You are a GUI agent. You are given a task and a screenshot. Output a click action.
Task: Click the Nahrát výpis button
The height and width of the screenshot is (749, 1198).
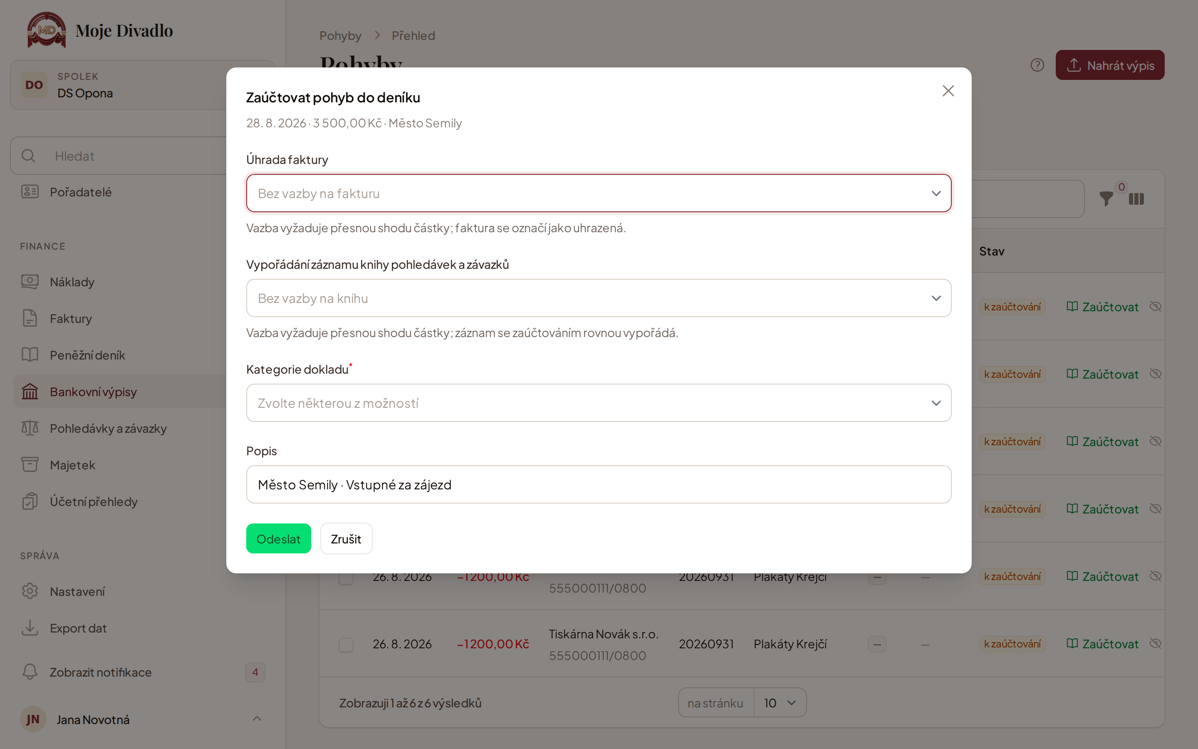[1110, 65]
